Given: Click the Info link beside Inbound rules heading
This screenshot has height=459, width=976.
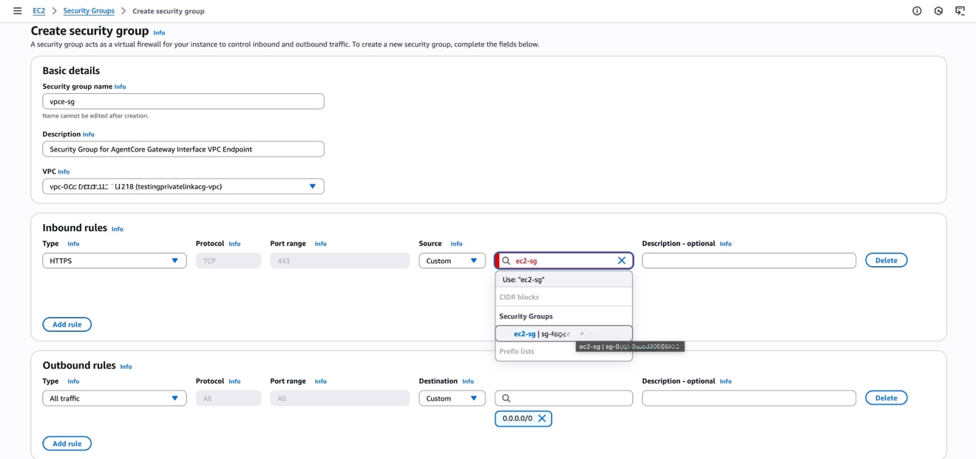Looking at the screenshot, I should pyautogui.click(x=118, y=229).
